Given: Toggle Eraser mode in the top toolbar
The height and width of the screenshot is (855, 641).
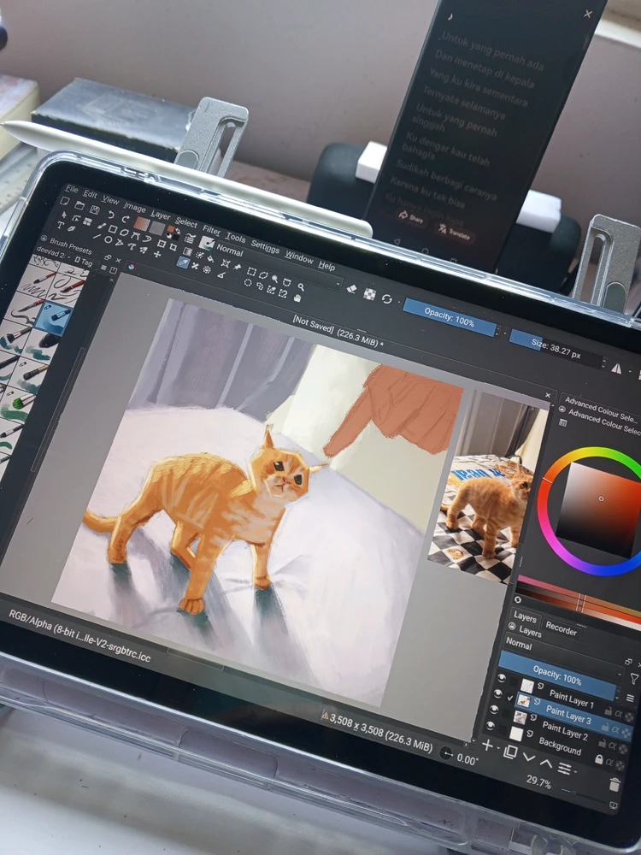Looking at the screenshot, I should (352, 288).
